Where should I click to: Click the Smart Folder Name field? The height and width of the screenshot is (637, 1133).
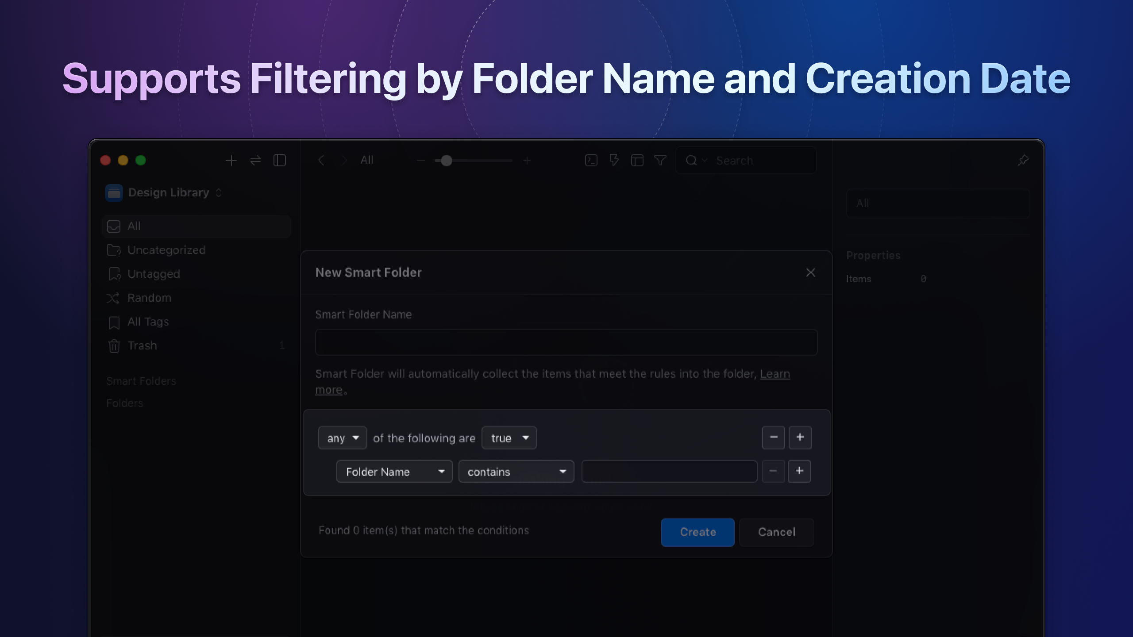(566, 342)
